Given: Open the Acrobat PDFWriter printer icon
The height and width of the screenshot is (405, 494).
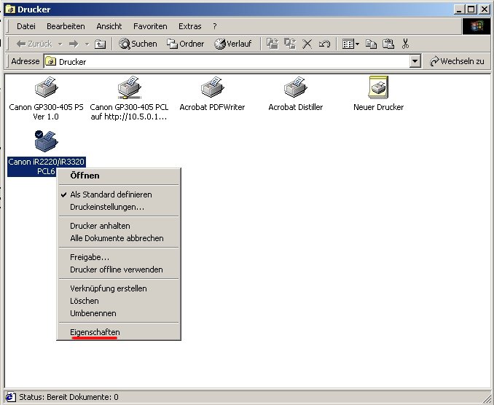Looking at the screenshot, I should [211, 89].
